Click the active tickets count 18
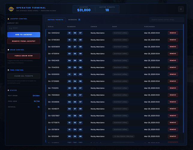The image size is (193, 150). [x=107, y=10]
